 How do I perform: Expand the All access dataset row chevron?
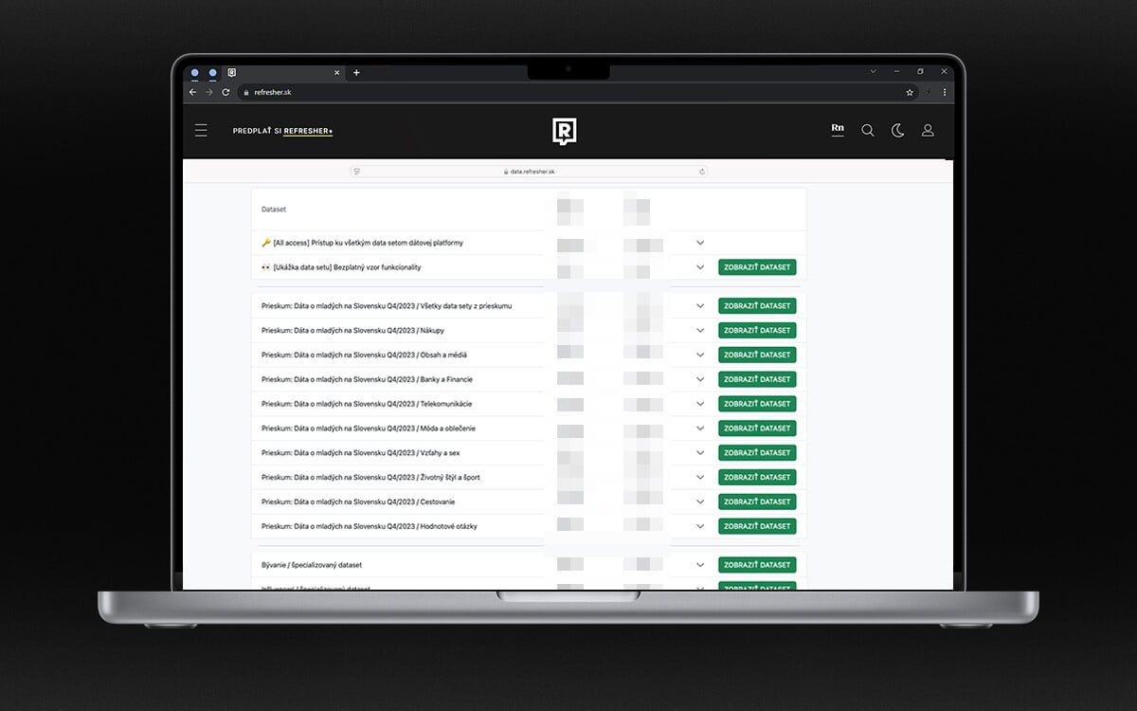coord(700,243)
